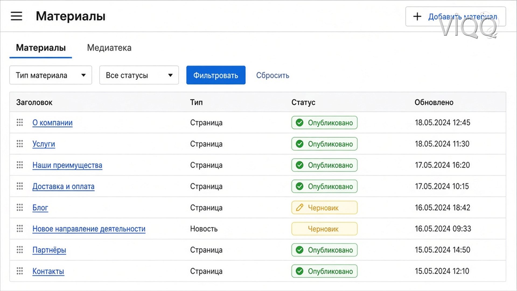Grab the drag handle for О компании
This screenshot has width=517, height=291.
coord(20,122)
